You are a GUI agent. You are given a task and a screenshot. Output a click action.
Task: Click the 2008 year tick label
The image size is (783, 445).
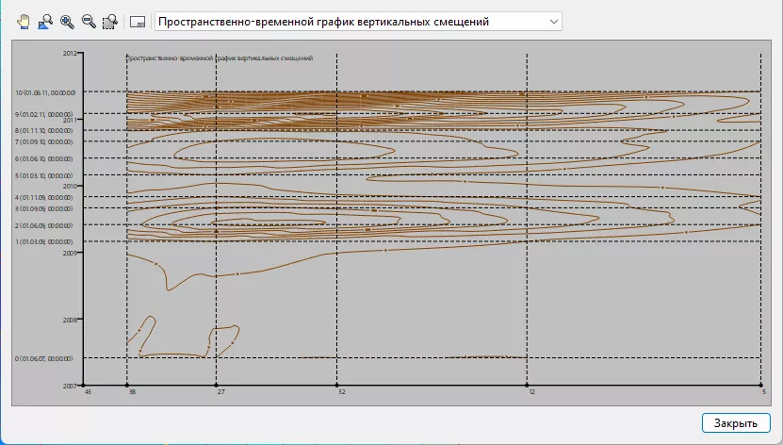point(69,320)
